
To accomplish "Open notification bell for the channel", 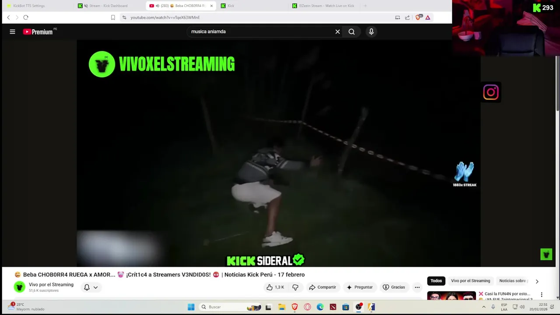I will [87, 287].
